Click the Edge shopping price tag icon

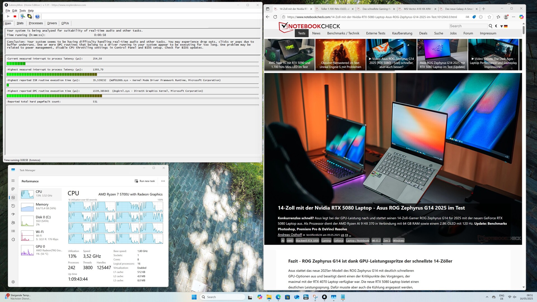[474, 17]
